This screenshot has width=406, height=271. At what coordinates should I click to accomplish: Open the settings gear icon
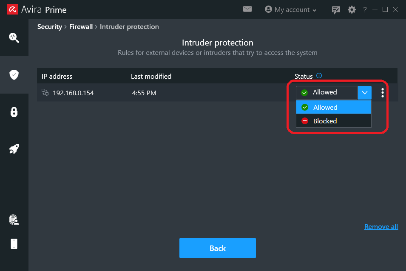click(352, 10)
